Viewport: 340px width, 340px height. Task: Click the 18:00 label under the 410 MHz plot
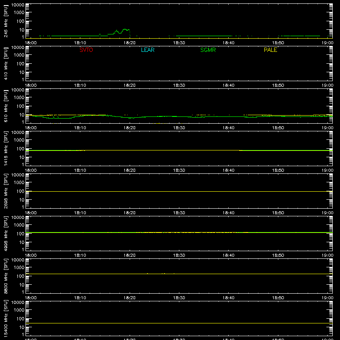pyautogui.click(x=31, y=85)
